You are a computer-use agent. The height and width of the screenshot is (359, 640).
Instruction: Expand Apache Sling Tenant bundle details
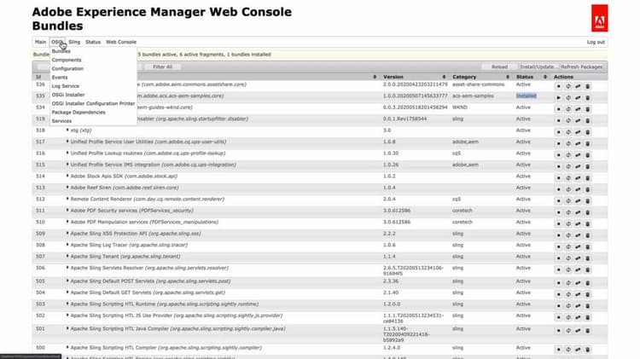(67, 256)
